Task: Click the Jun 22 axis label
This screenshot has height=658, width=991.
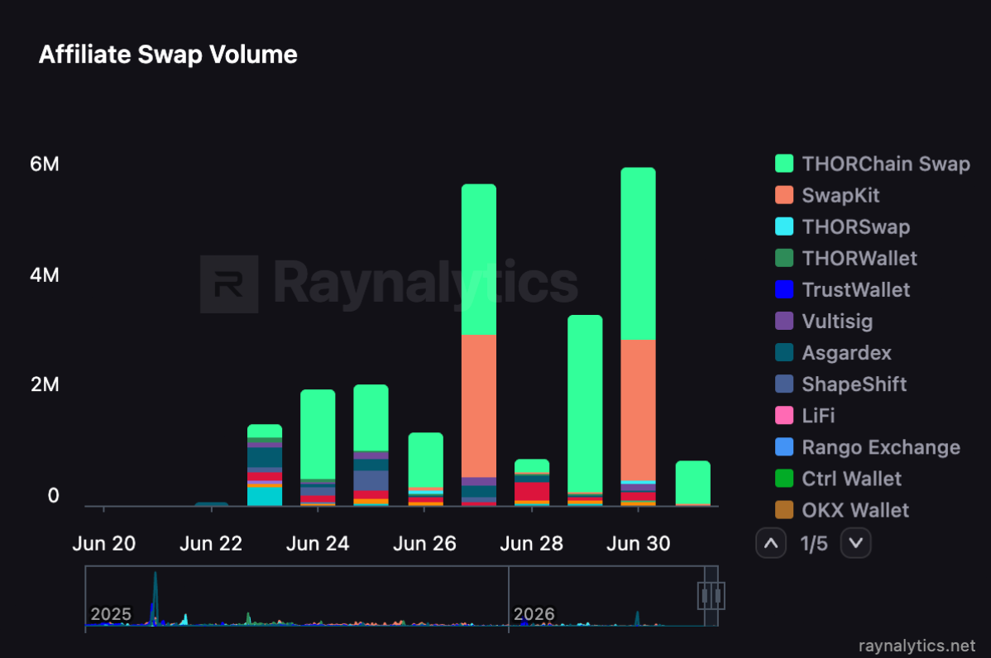Action: point(211,544)
